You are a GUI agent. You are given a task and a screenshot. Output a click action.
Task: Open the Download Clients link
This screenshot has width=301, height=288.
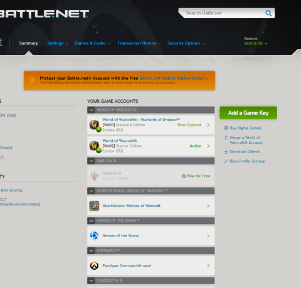245,152
